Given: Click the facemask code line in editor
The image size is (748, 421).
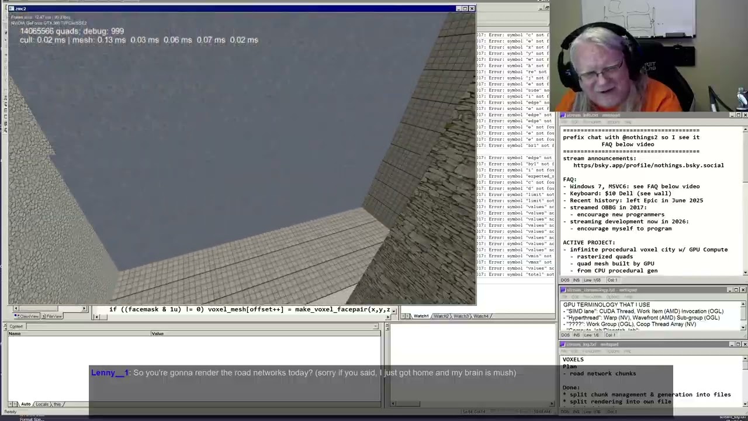Looking at the screenshot, I should click(250, 309).
